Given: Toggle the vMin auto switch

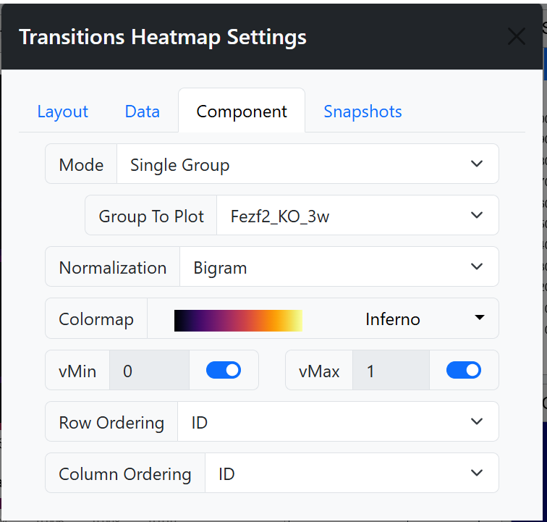Looking at the screenshot, I should click(x=224, y=370).
